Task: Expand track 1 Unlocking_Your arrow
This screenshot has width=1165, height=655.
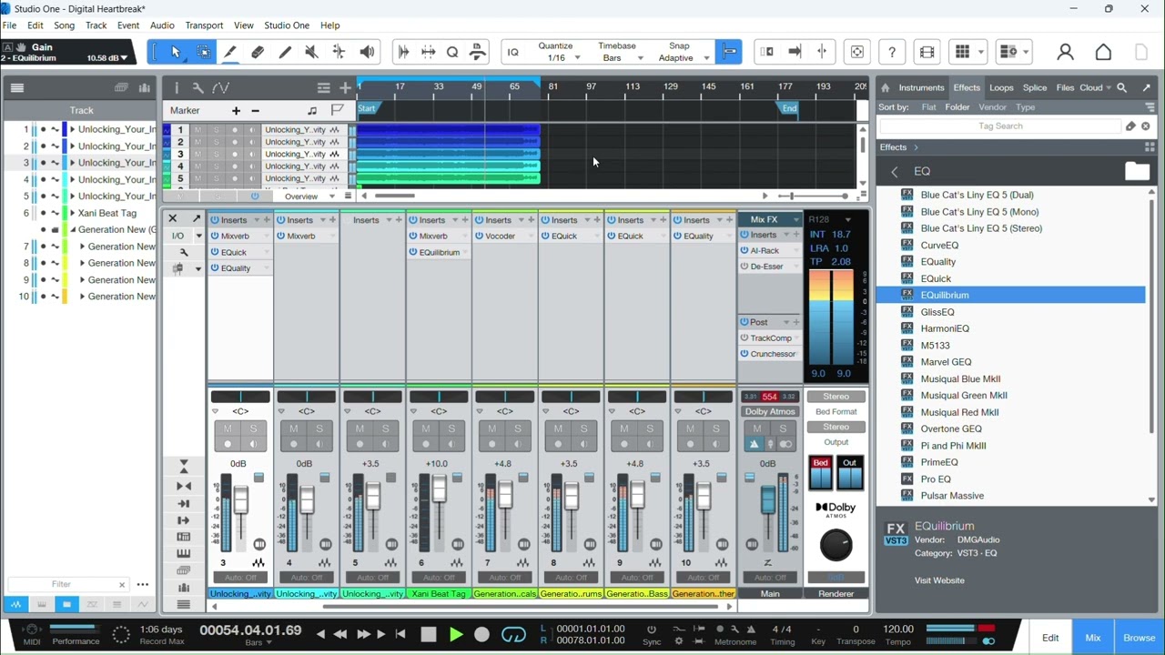Action: coord(73,129)
